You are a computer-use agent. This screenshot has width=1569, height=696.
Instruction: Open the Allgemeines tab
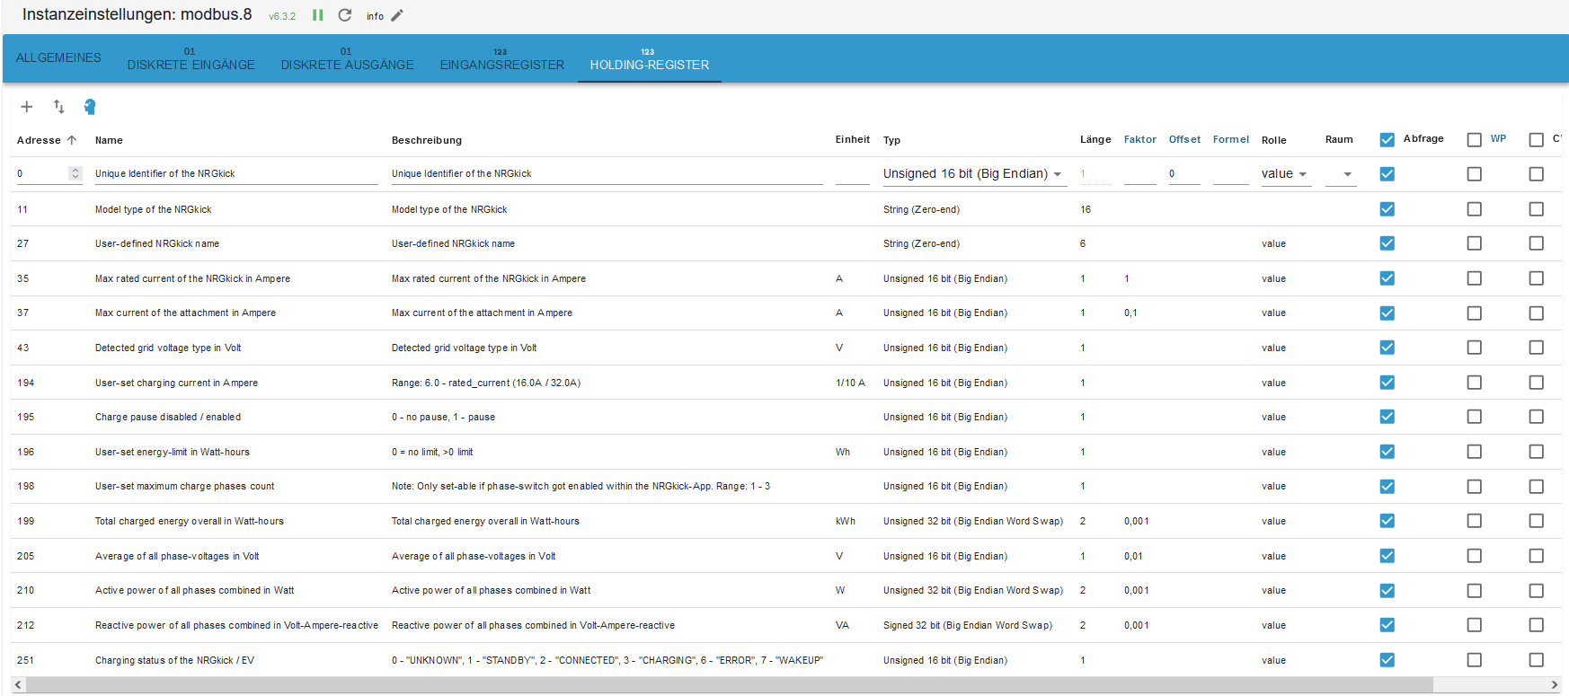point(58,57)
